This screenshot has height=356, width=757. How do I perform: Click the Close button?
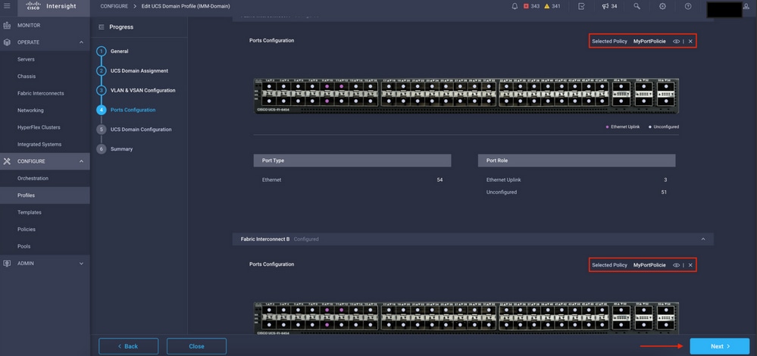click(x=196, y=346)
